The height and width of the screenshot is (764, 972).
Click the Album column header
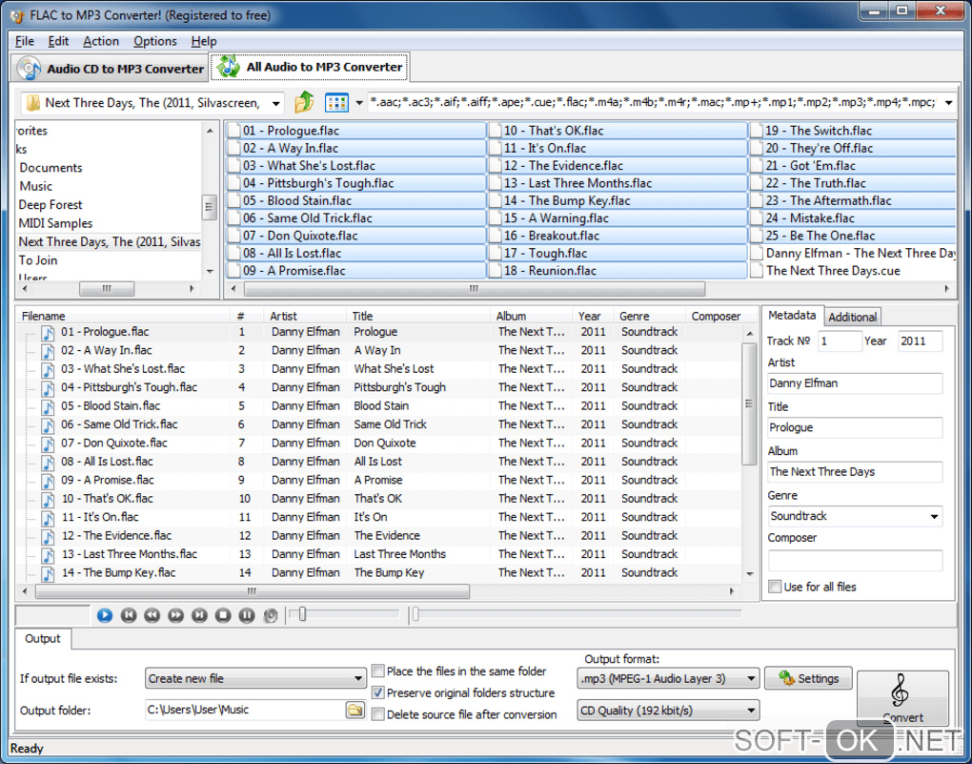[531, 316]
